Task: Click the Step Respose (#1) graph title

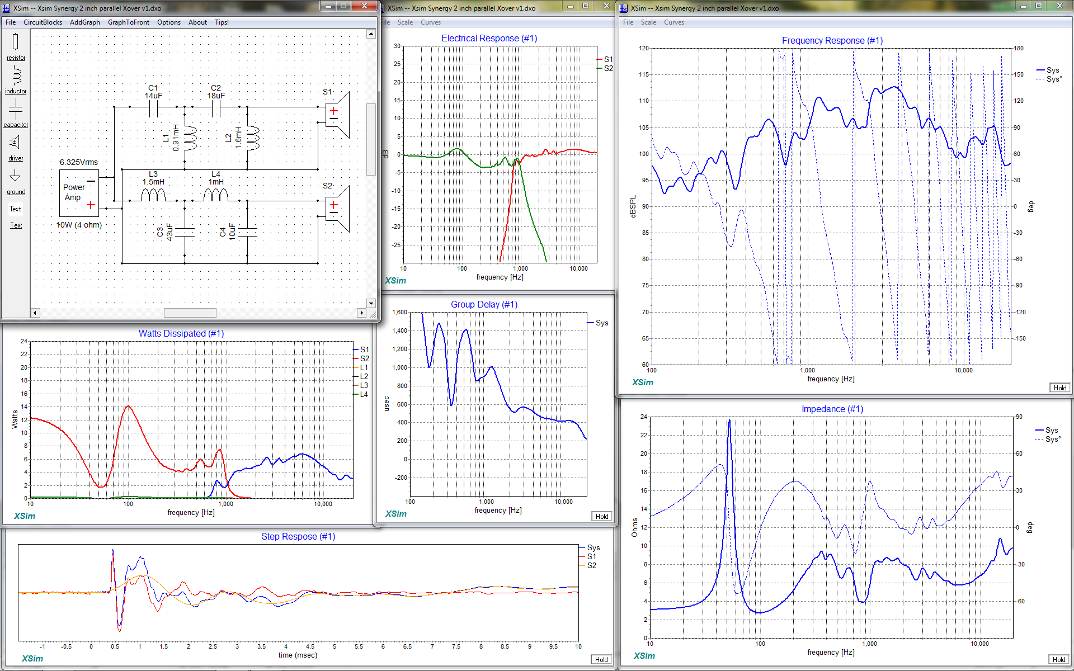Action: coord(298,536)
